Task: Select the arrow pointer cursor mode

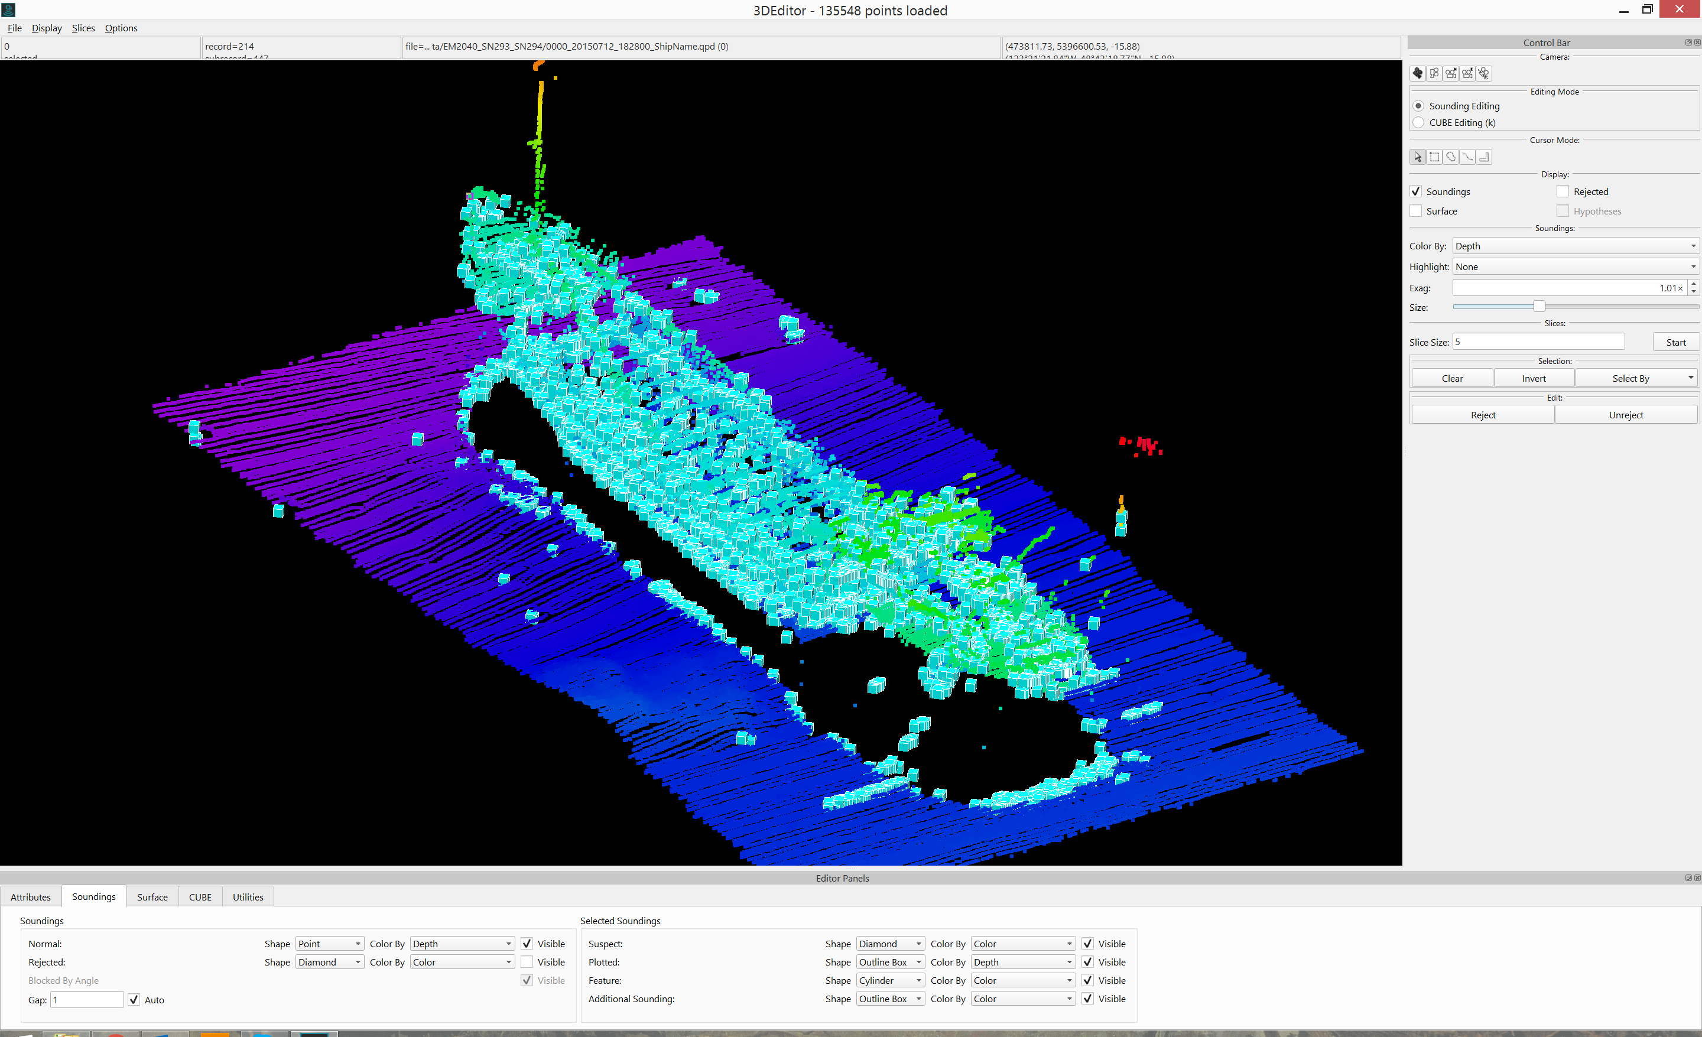Action: pos(1417,157)
